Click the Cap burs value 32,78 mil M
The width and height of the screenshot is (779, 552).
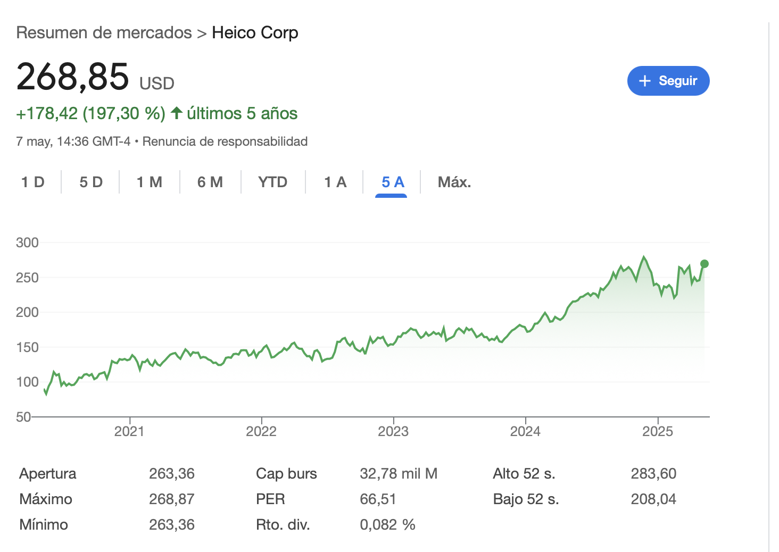click(399, 474)
